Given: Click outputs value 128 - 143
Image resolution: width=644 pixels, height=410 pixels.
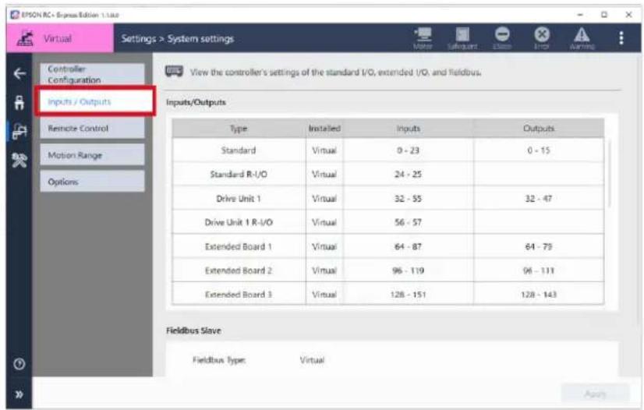Looking at the screenshot, I should click(539, 295).
